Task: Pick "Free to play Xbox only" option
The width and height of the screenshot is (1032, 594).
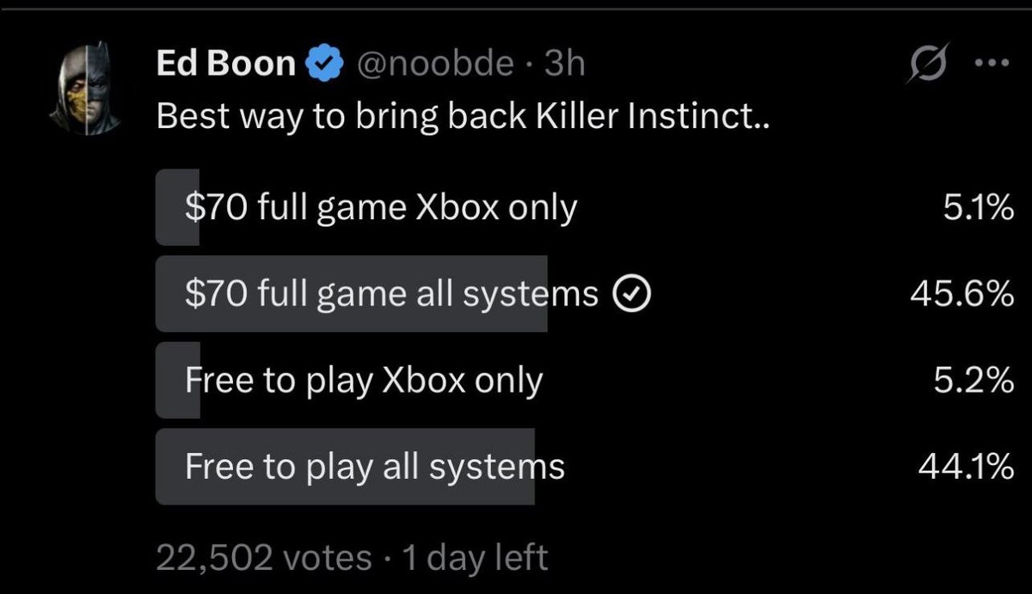Action: click(364, 380)
